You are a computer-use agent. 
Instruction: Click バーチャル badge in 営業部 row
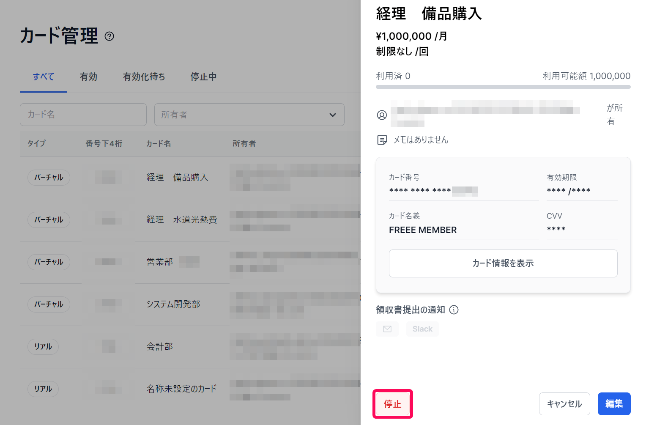pos(49,262)
